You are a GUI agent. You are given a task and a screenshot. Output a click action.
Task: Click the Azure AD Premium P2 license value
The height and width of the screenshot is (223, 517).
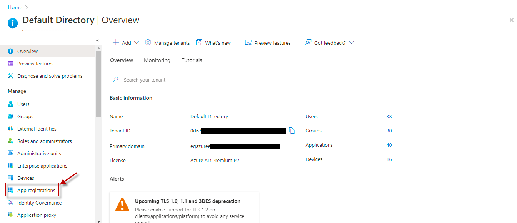point(215,160)
